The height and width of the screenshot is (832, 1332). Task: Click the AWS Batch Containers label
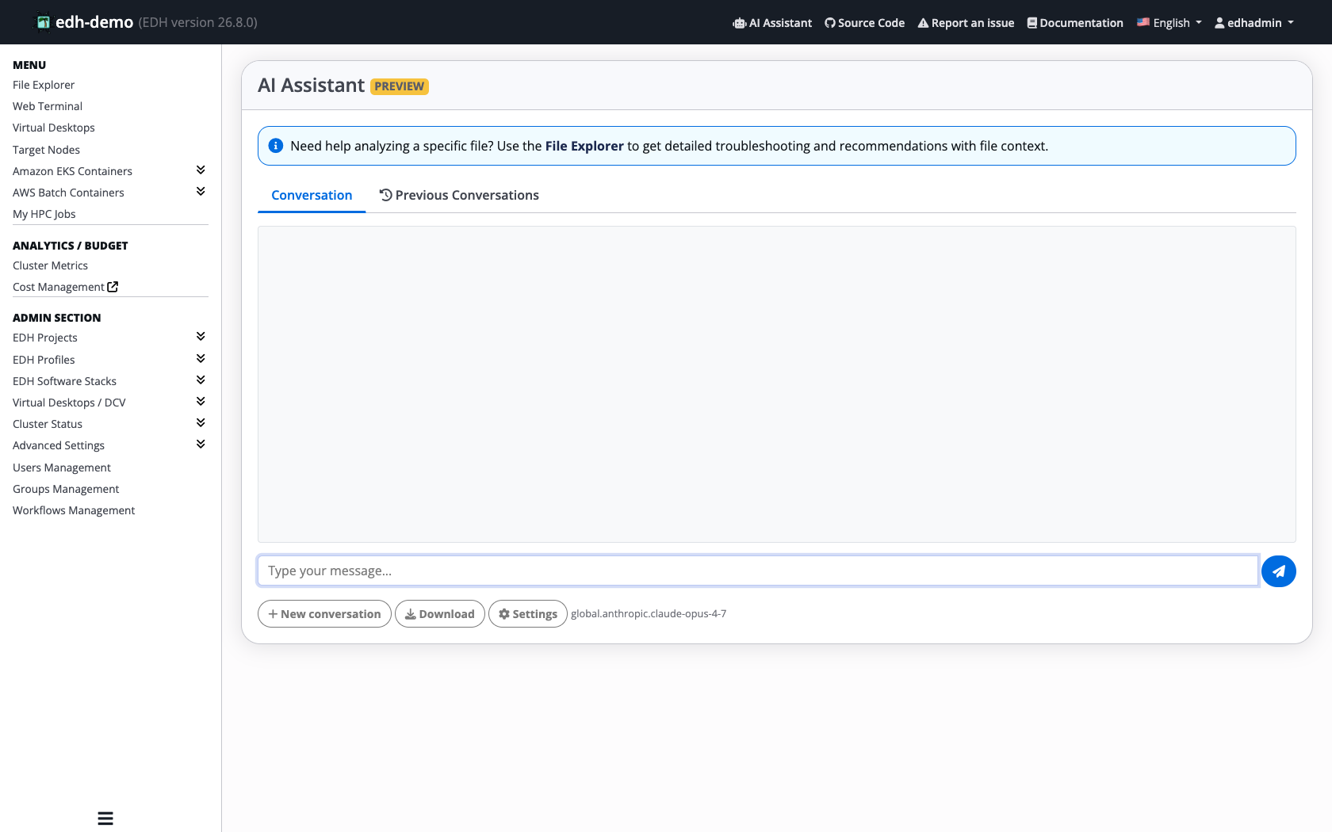pyautogui.click(x=68, y=193)
